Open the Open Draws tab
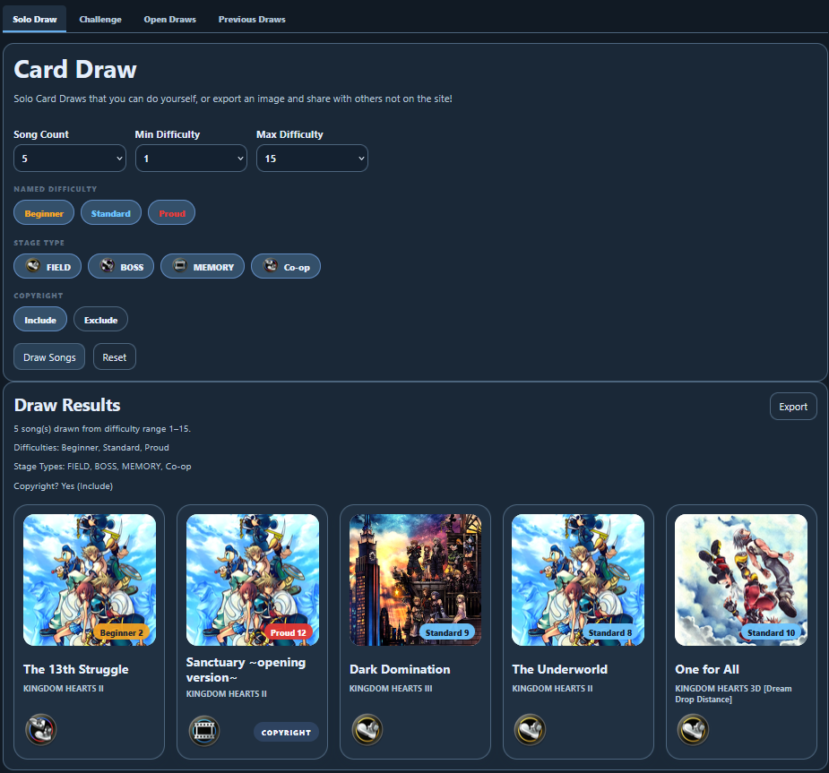 (169, 19)
